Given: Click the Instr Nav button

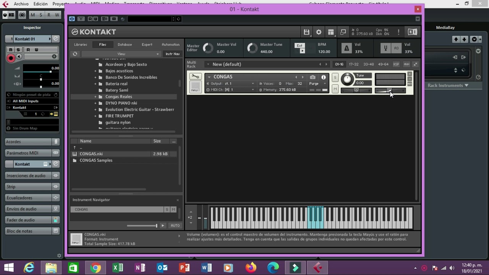Looking at the screenshot, I should 172,54.
